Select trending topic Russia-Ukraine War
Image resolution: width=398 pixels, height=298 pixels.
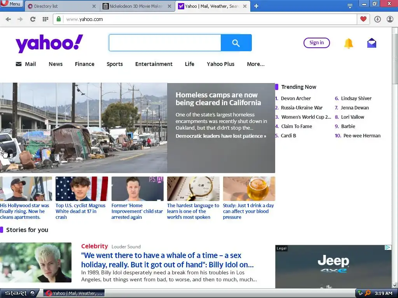(x=302, y=108)
